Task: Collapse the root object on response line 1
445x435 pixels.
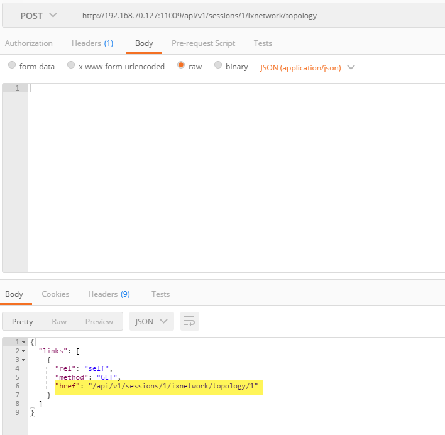Action: click(24, 342)
